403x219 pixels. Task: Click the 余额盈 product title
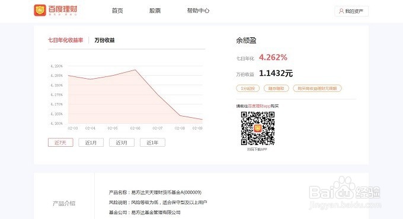coord(246,40)
